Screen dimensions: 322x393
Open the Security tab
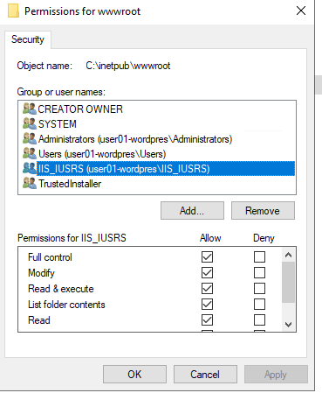pyautogui.click(x=28, y=39)
